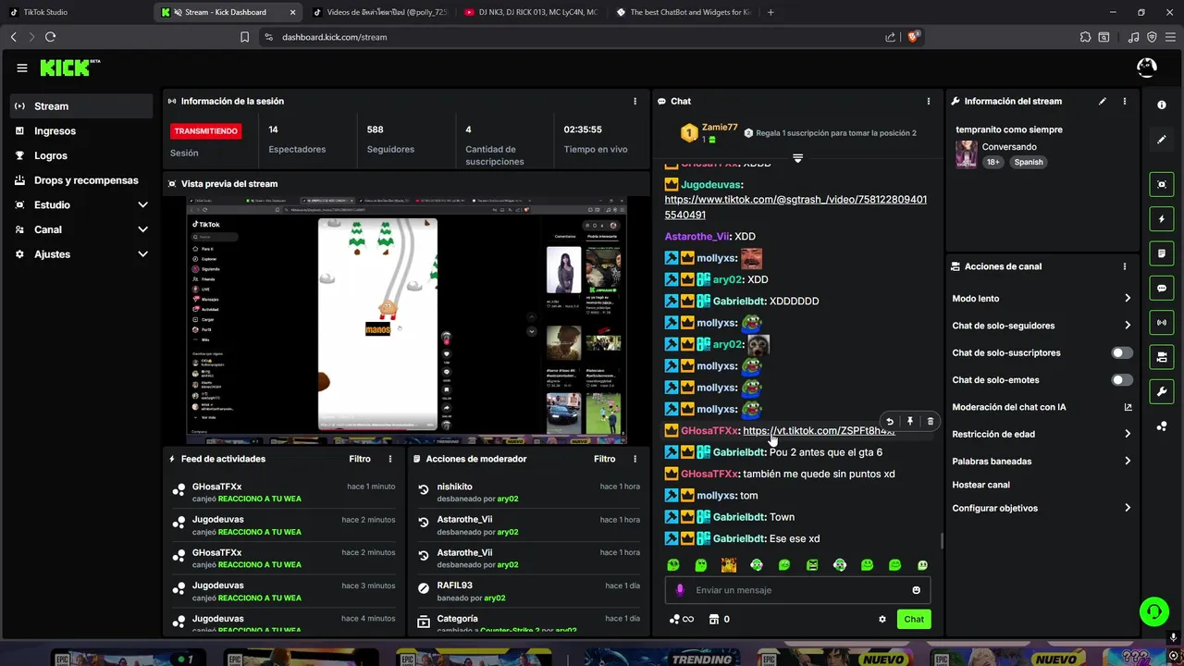Click the Kick logo
This screenshot has width=1184, height=666.
(69, 68)
